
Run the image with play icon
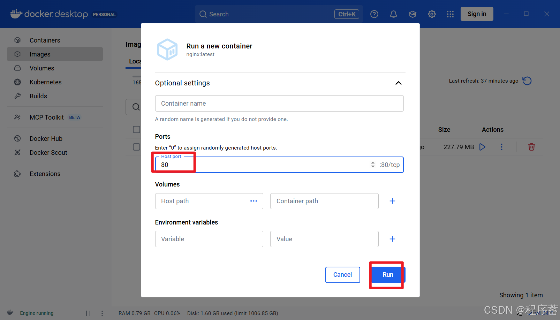click(483, 147)
